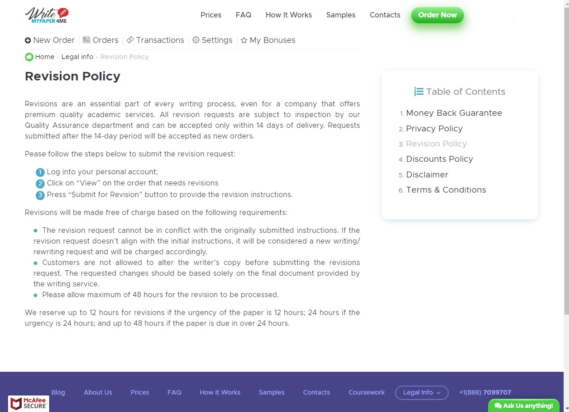This screenshot has height=412, width=569.
Task: Click the step 1 circle beside Log into account
Action: click(x=40, y=172)
